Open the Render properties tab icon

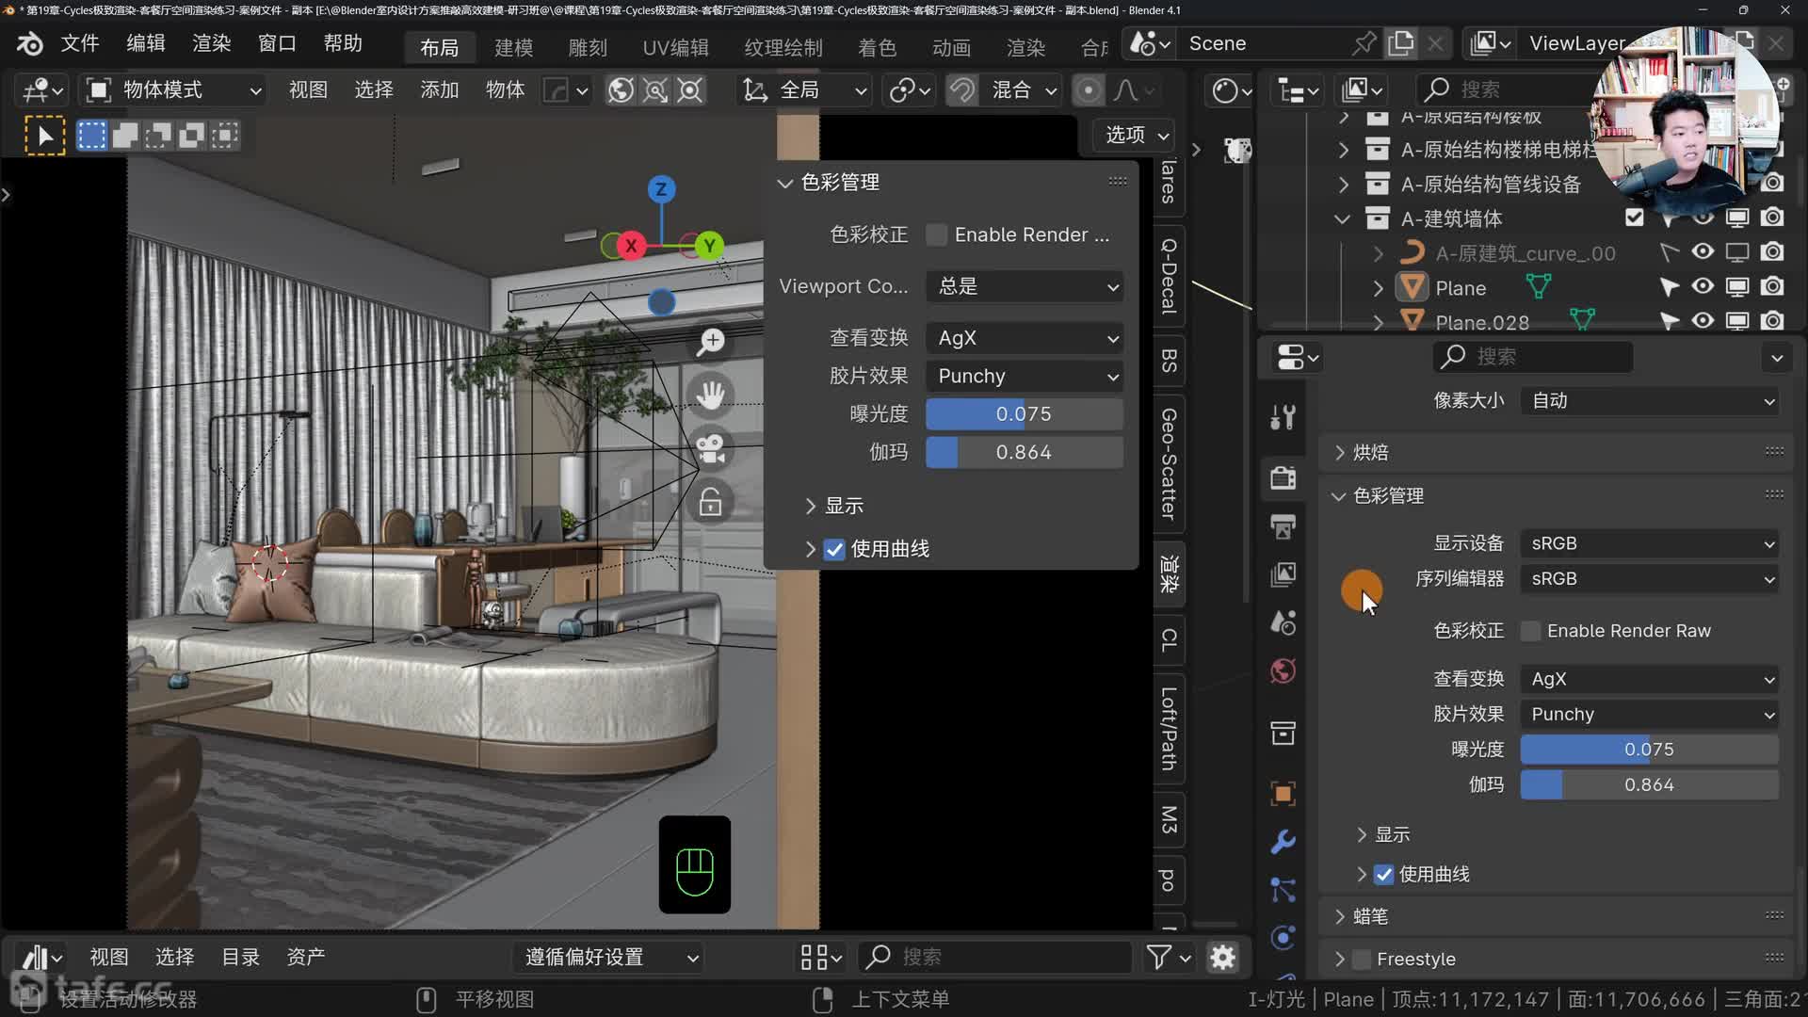1283,477
